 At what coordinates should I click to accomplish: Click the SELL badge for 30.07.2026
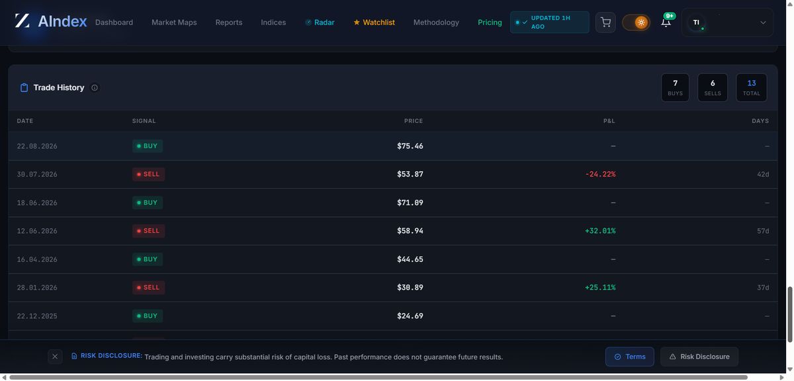148,174
